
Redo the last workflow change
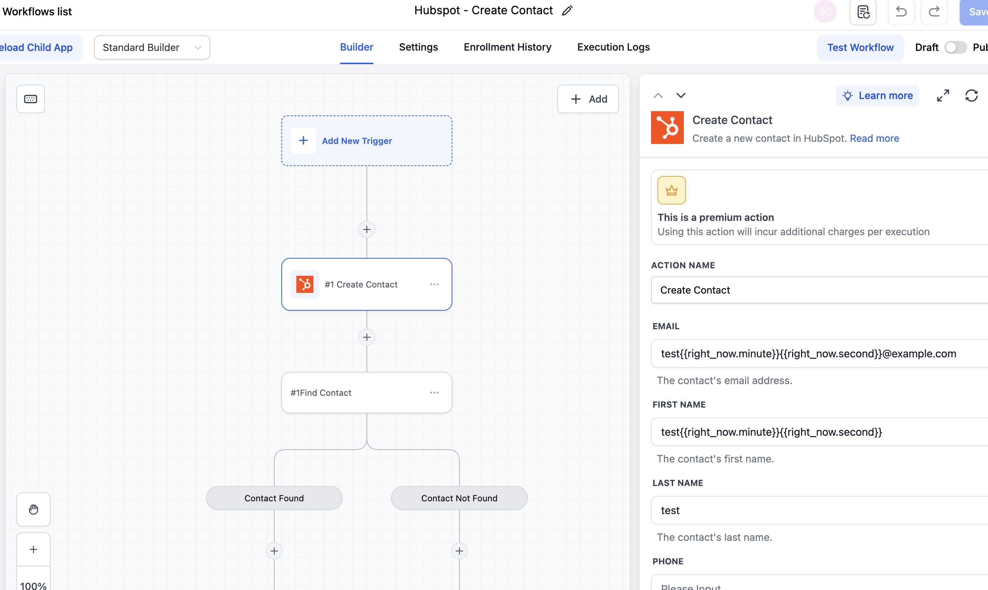point(934,12)
